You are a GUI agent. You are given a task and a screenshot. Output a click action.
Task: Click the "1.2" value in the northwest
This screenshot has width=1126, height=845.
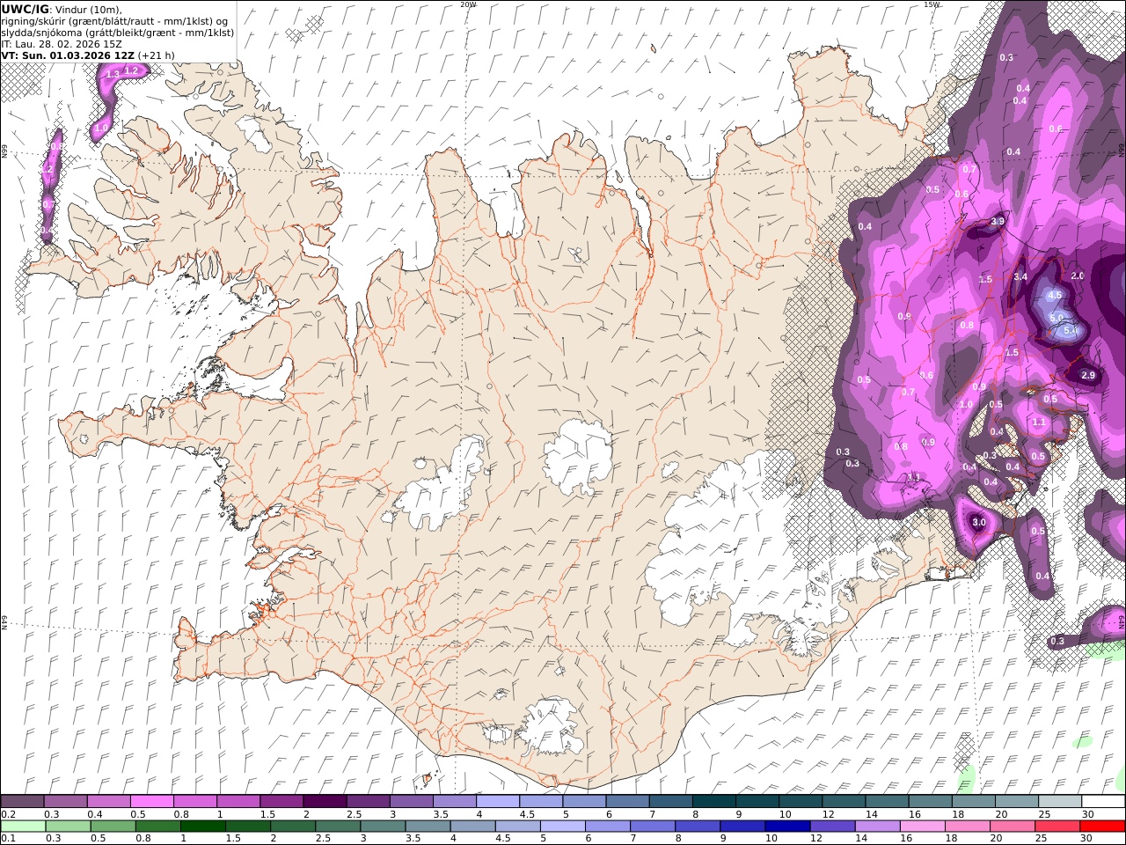point(132,70)
